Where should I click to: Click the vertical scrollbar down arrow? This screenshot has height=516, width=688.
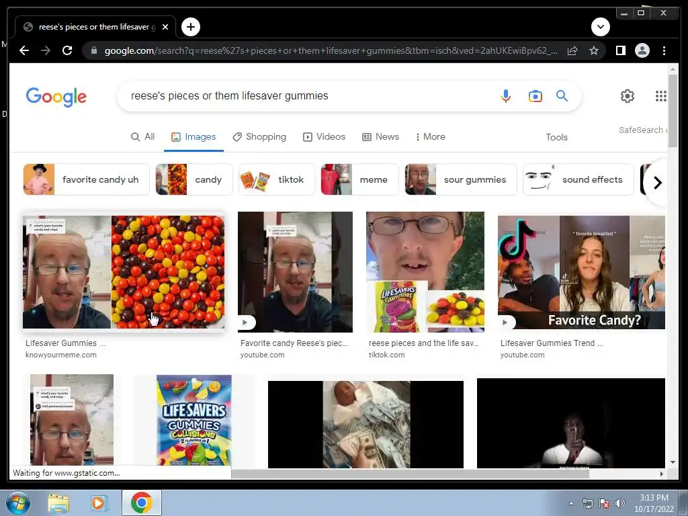click(x=673, y=462)
